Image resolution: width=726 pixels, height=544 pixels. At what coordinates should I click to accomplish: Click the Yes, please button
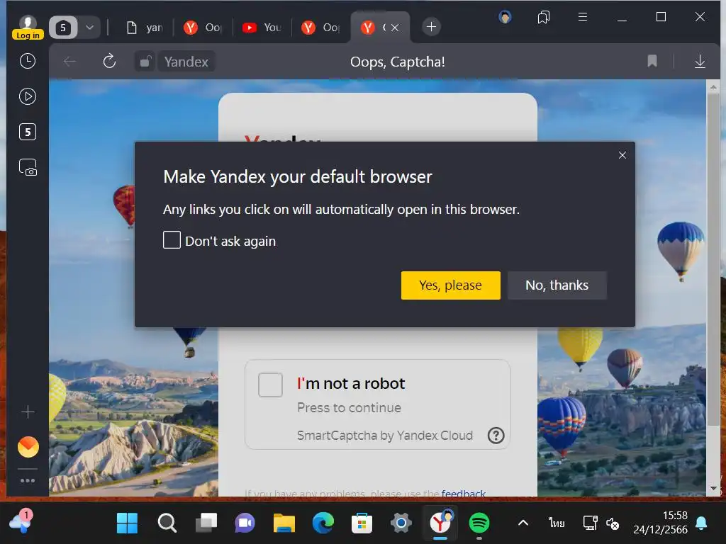450,285
